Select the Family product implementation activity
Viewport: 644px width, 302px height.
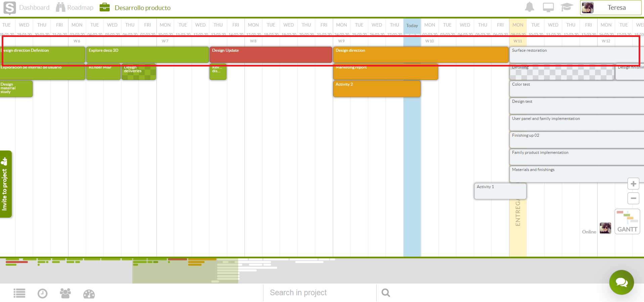[x=576, y=157]
